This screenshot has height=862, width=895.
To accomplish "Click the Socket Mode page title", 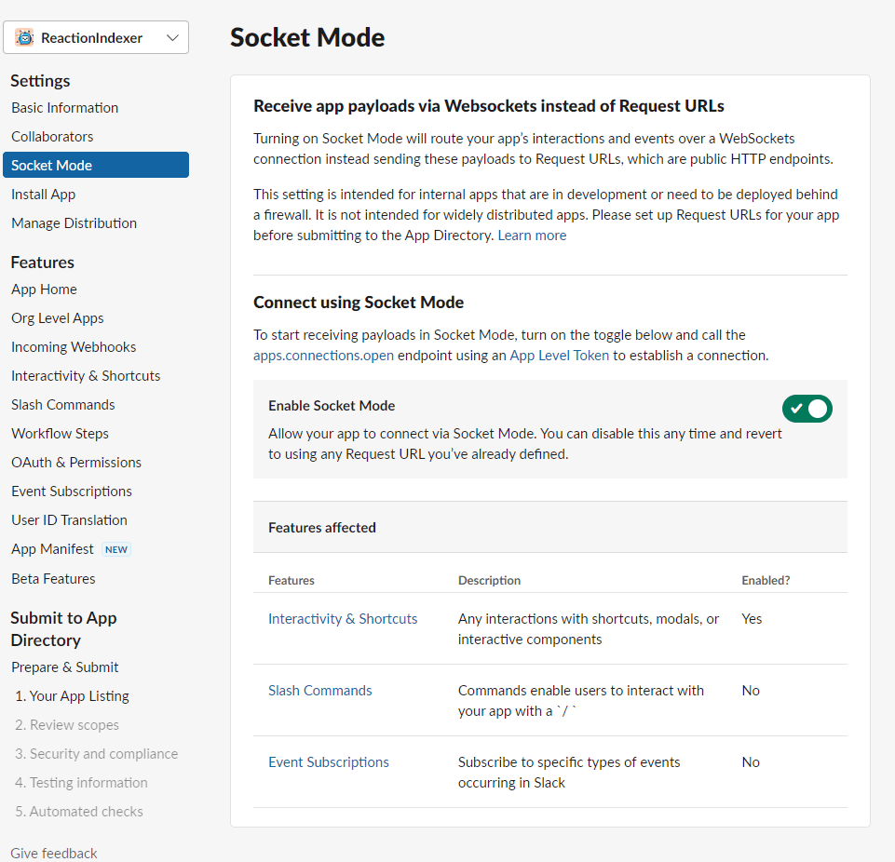I will tap(307, 37).
